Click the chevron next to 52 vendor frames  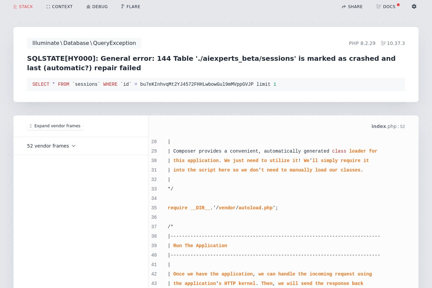pos(74,146)
